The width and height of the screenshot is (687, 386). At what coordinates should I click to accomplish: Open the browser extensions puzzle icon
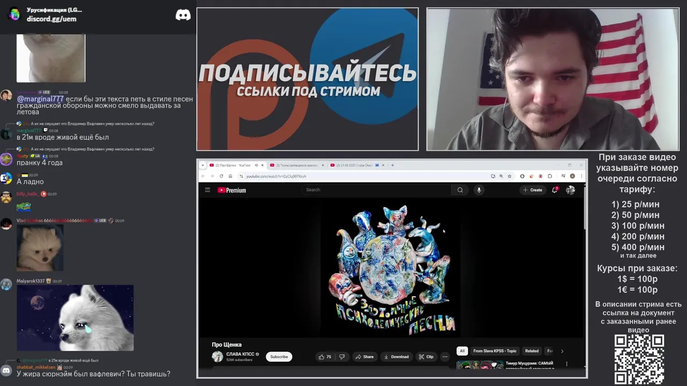550,176
